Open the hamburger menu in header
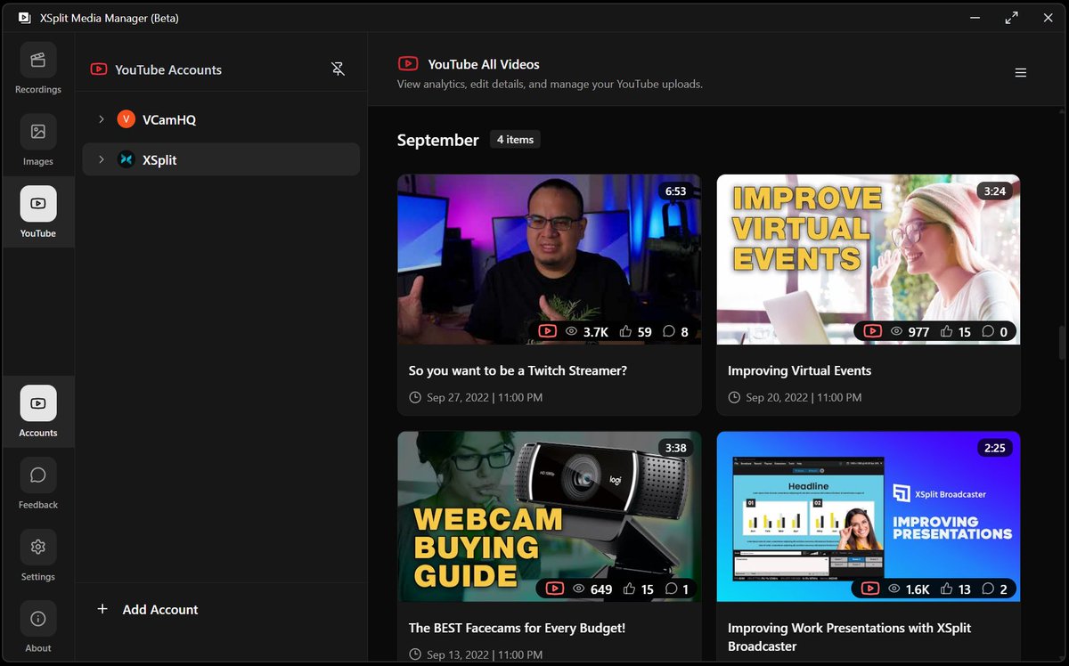The height and width of the screenshot is (666, 1069). click(x=1021, y=73)
